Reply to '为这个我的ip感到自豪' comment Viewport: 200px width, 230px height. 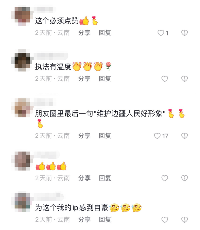[105, 220]
